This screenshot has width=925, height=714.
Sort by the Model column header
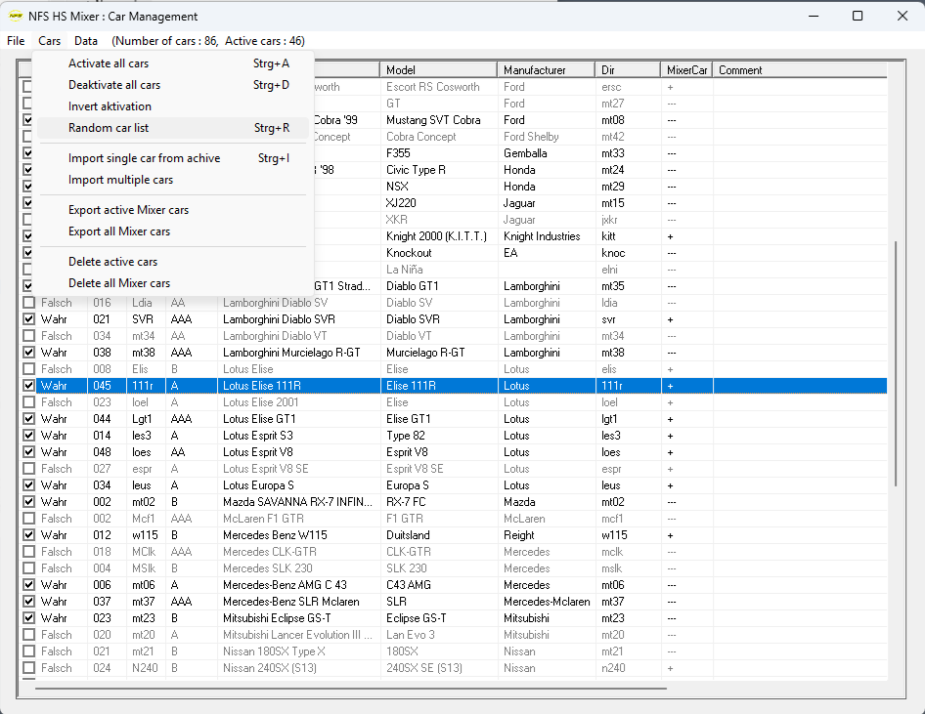pos(438,70)
